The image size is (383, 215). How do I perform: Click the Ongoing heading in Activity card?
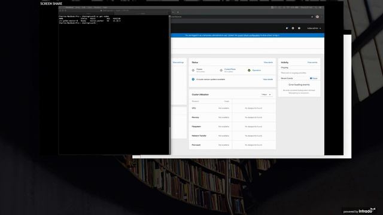tap(285, 67)
